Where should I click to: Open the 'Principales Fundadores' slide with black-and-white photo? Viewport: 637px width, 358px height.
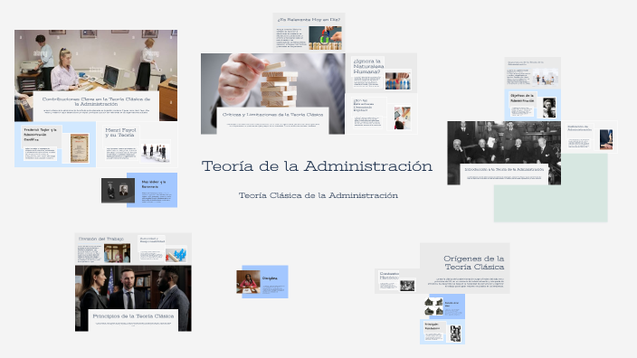coord(442,332)
